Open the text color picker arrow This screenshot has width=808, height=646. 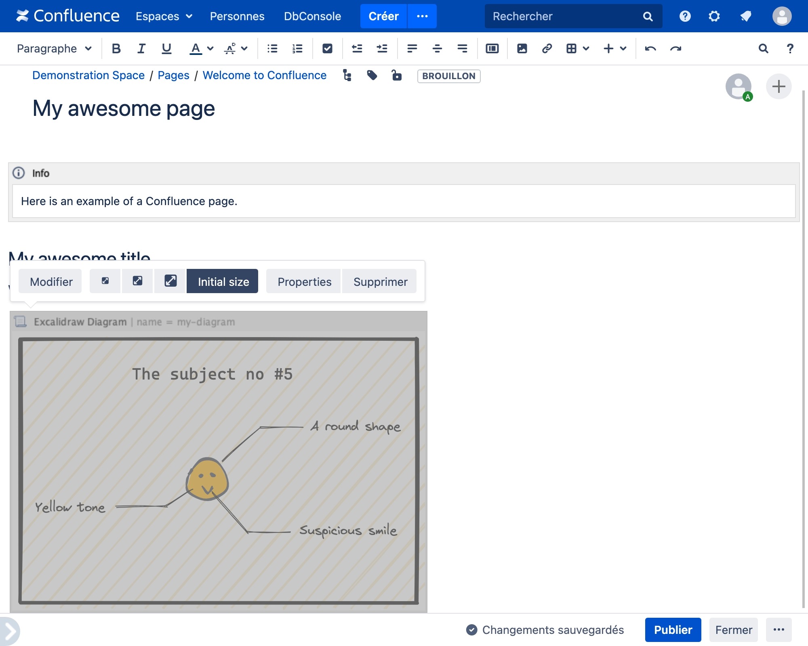[210, 48]
